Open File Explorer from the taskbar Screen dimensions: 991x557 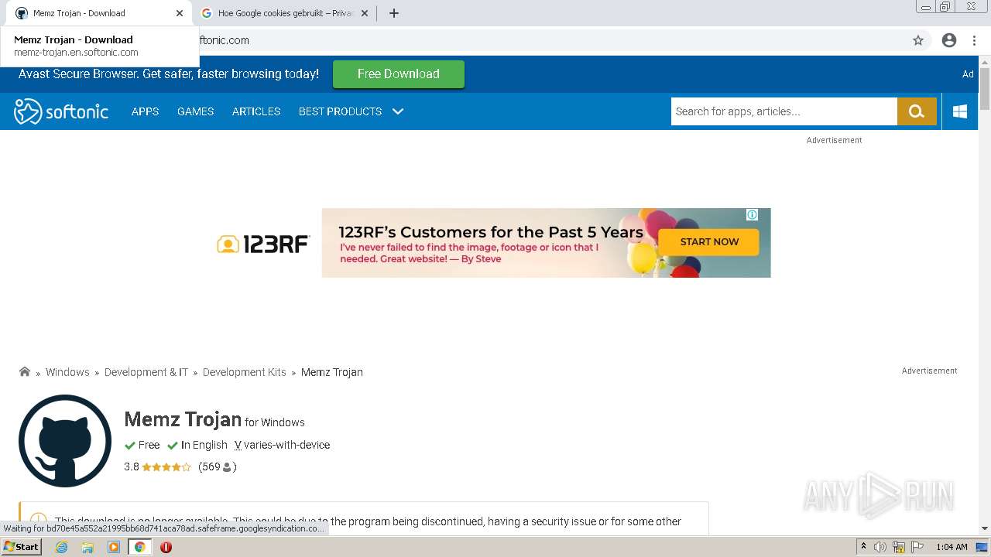87,547
